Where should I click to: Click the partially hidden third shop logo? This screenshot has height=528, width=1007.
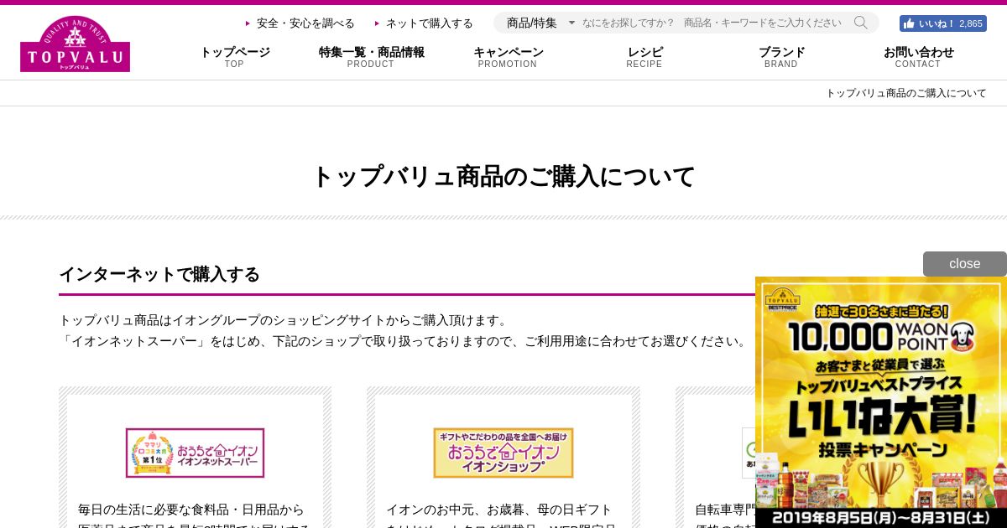click(x=749, y=453)
